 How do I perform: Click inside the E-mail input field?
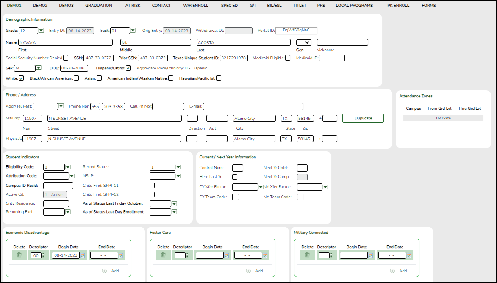[253, 106]
